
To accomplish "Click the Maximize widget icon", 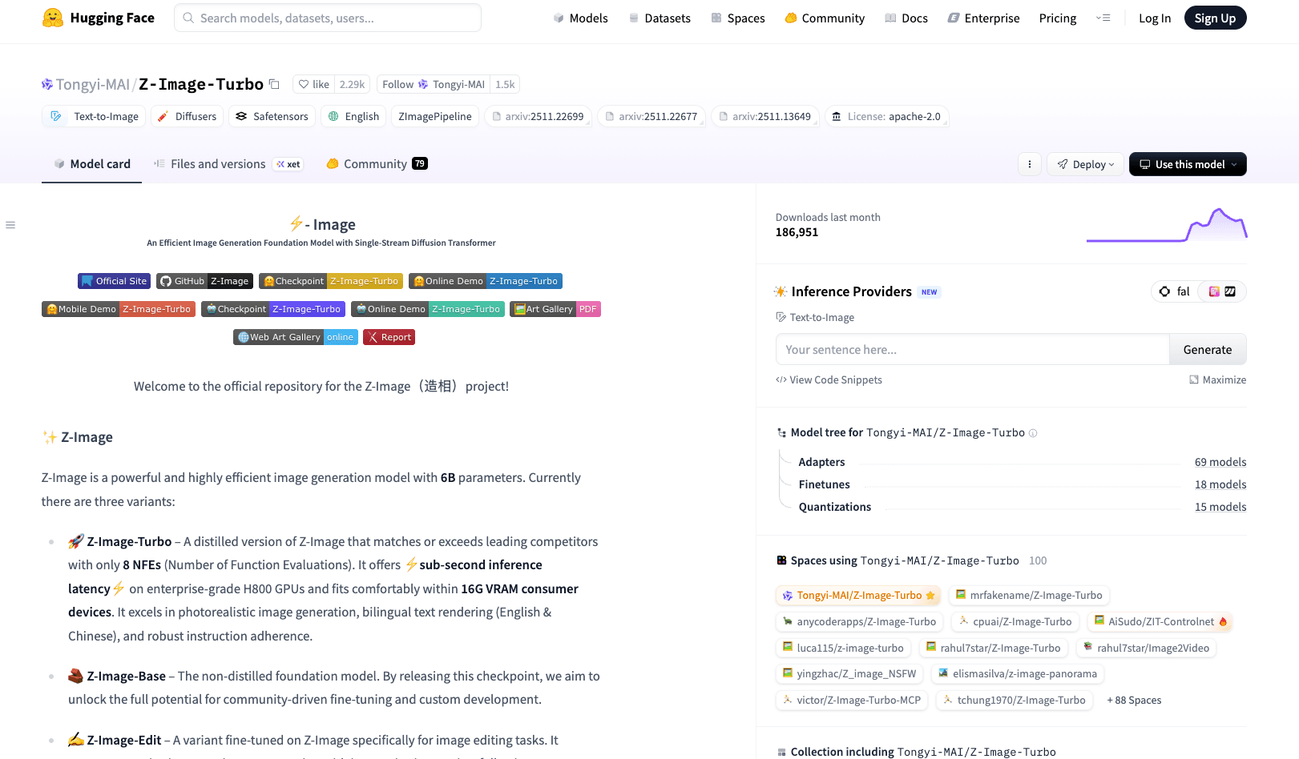I will click(x=1194, y=379).
